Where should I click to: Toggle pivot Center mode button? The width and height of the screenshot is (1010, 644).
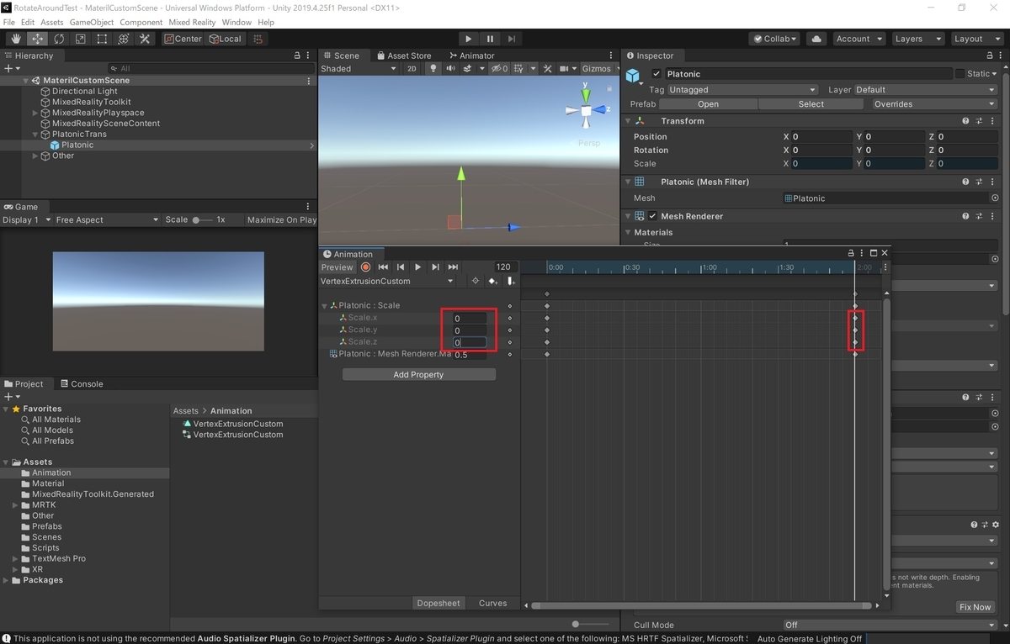point(183,39)
